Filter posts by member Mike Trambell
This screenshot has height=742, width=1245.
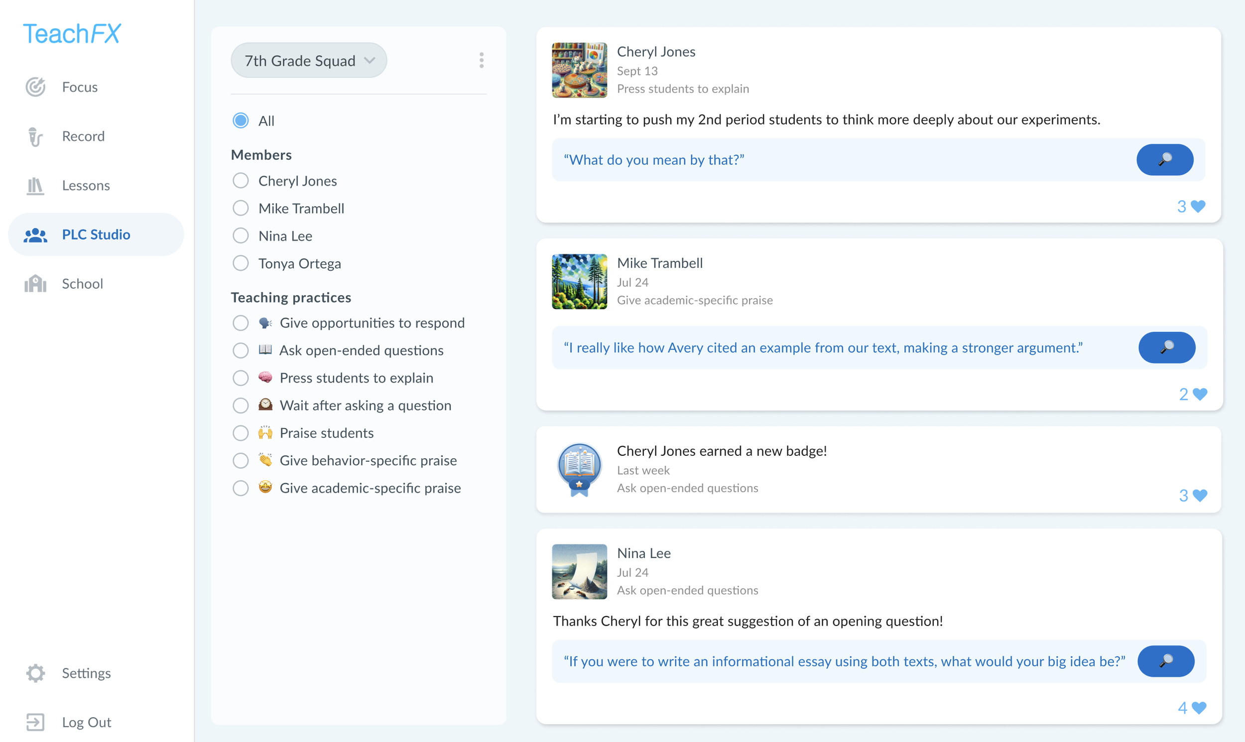(241, 208)
